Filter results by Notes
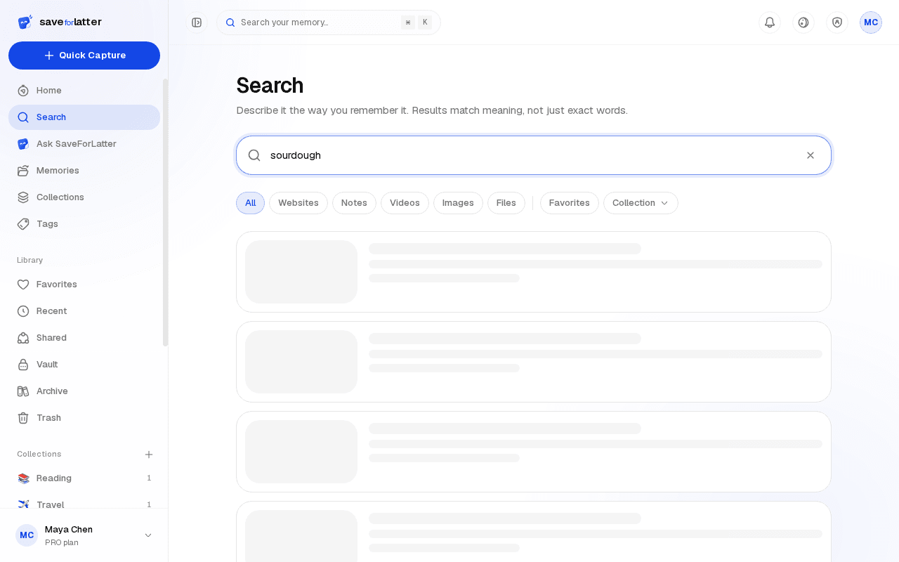This screenshot has width=899, height=562. pos(354,203)
